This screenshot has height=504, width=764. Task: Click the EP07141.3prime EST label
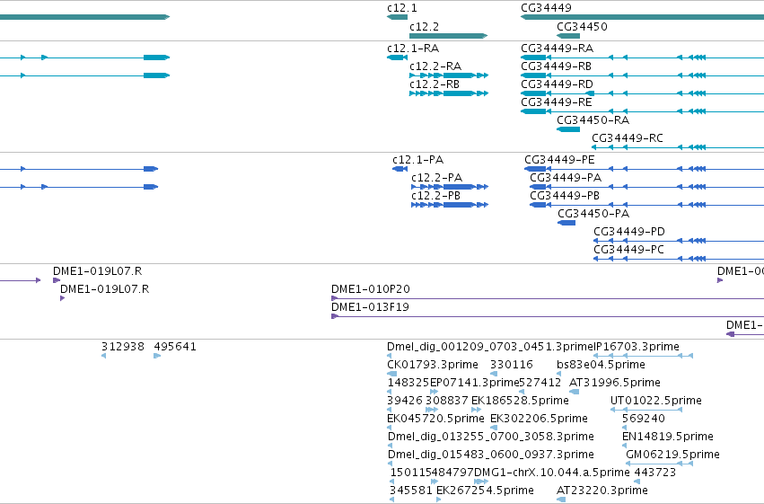475,383
